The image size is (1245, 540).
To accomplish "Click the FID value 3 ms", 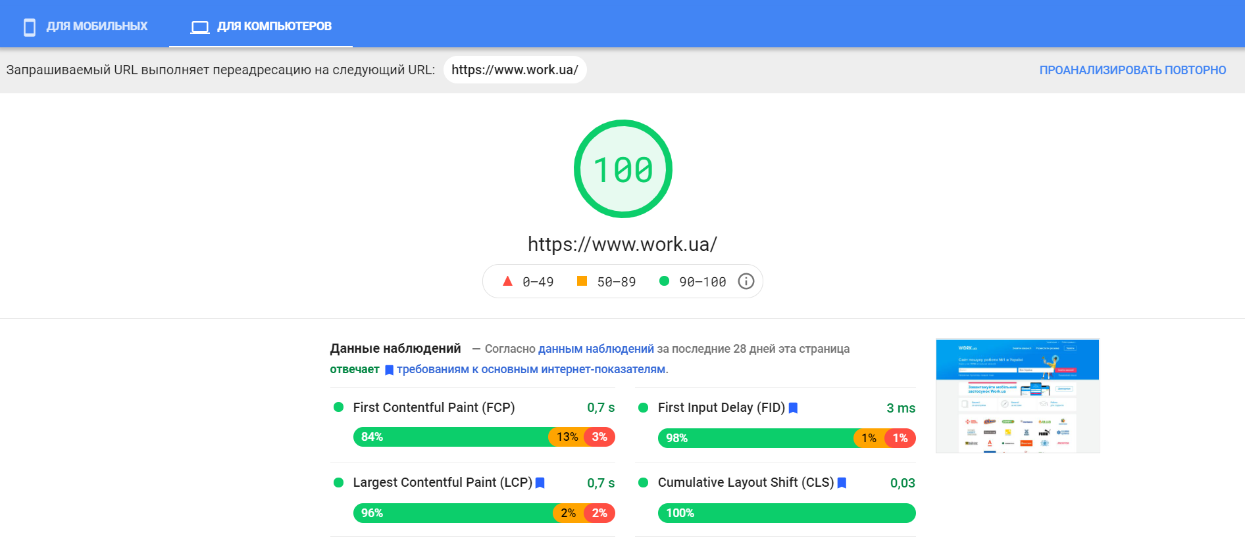I will 901,408.
